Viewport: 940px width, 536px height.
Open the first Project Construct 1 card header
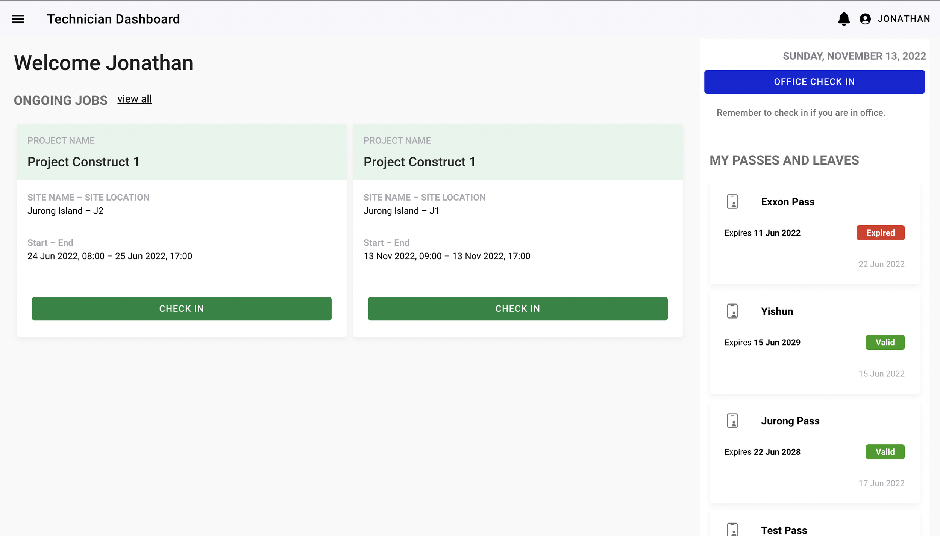182,152
